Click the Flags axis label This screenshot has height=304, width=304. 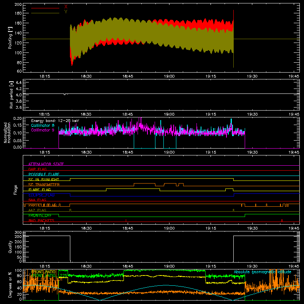[x=16, y=190]
